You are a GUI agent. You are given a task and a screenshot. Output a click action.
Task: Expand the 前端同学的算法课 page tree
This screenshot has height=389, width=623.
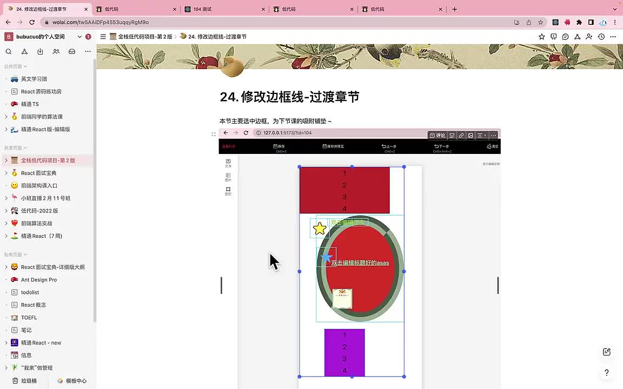click(6, 117)
